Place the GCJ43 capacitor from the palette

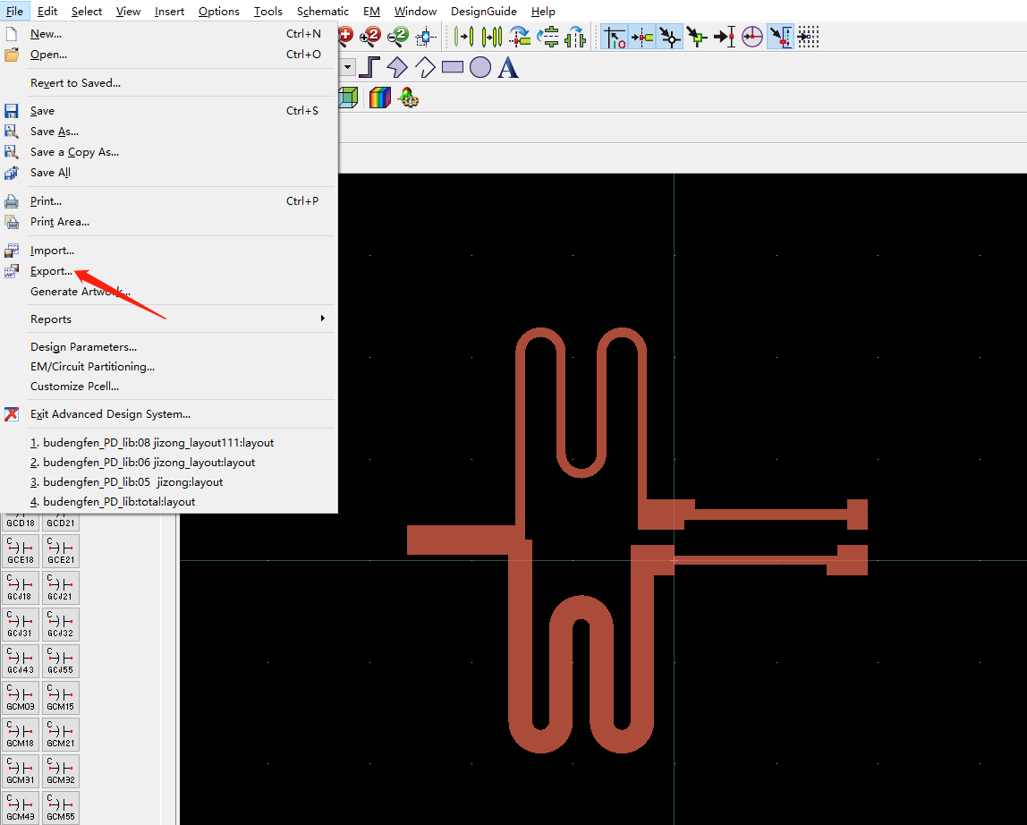click(21, 661)
